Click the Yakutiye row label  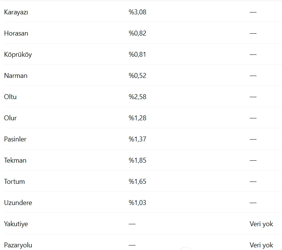pyautogui.click(x=16, y=224)
